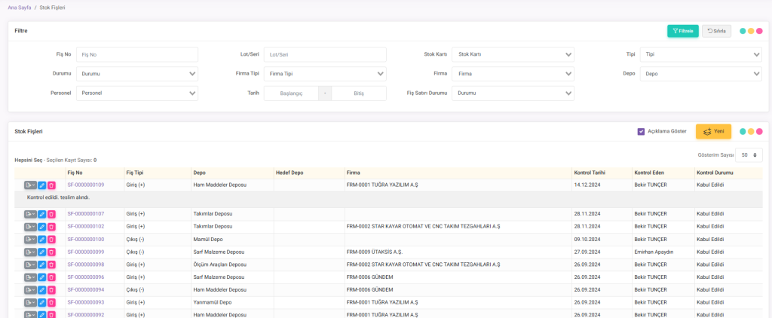The image size is (772, 318).
Task: Click pencil edit icon for SF-0000000096
Action: tap(42, 277)
